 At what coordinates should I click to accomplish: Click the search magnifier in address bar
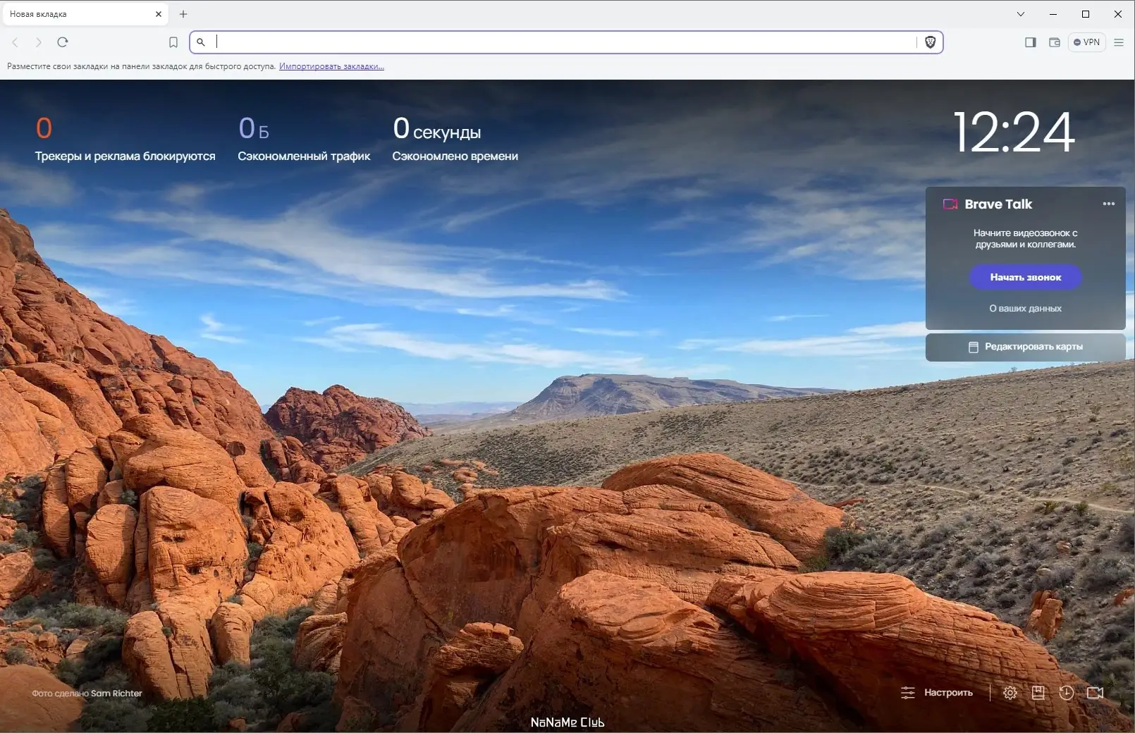coord(201,42)
